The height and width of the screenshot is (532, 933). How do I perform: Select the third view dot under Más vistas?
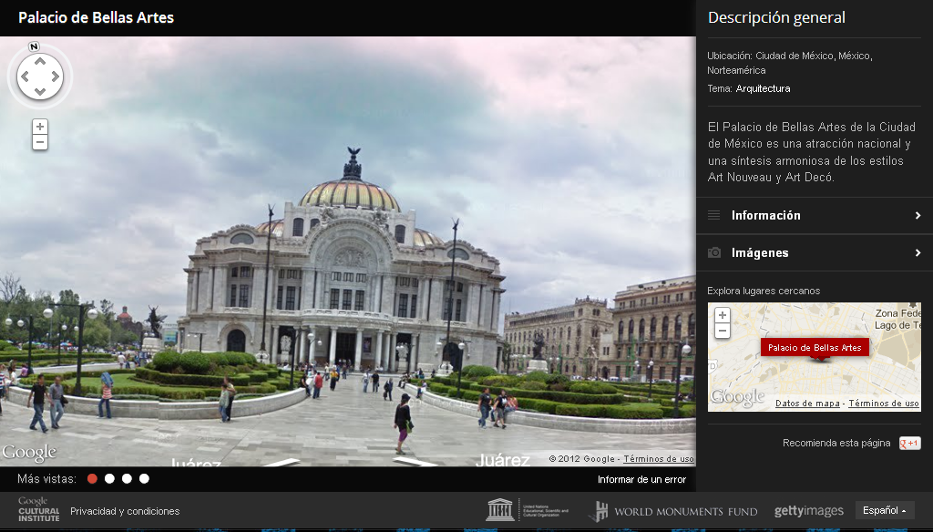[x=127, y=477]
